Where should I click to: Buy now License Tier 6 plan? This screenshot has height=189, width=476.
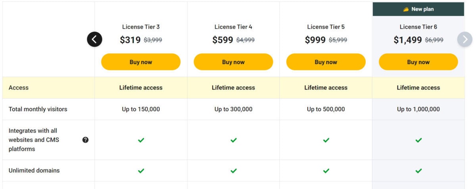pyautogui.click(x=418, y=62)
